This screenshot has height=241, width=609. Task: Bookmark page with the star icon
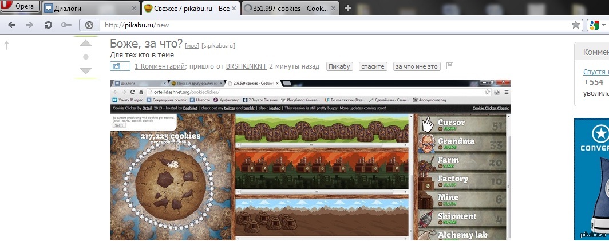576,25
